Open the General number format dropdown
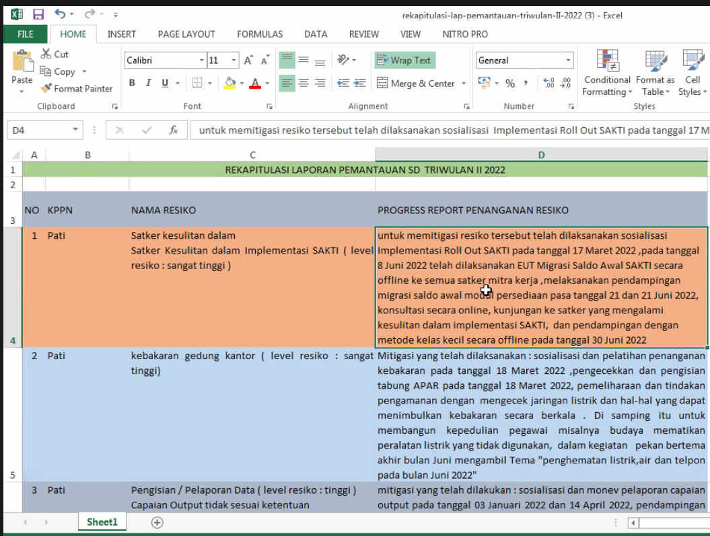The height and width of the screenshot is (536, 710). pos(568,60)
